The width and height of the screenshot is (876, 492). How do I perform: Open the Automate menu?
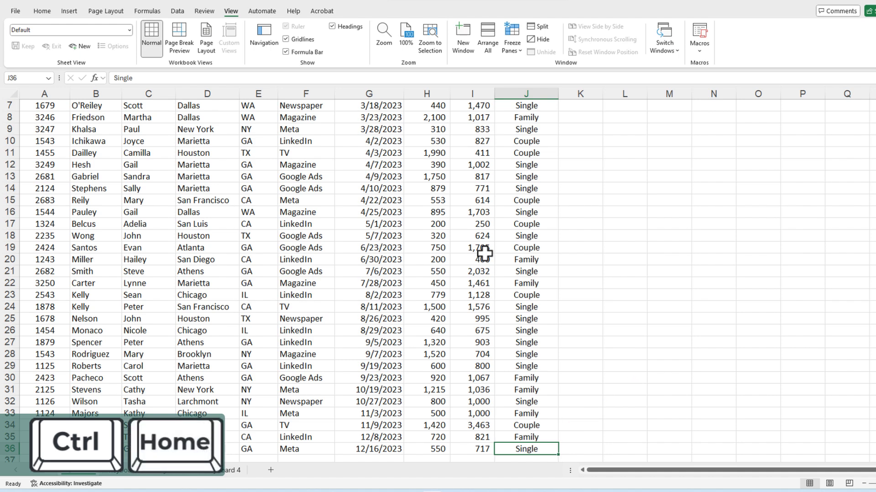click(262, 10)
